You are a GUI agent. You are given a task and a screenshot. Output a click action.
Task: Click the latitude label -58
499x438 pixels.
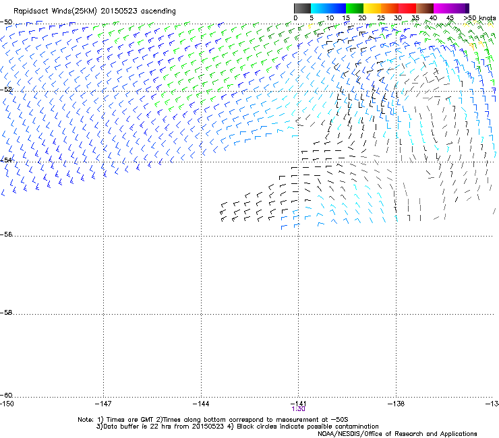click(6, 313)
